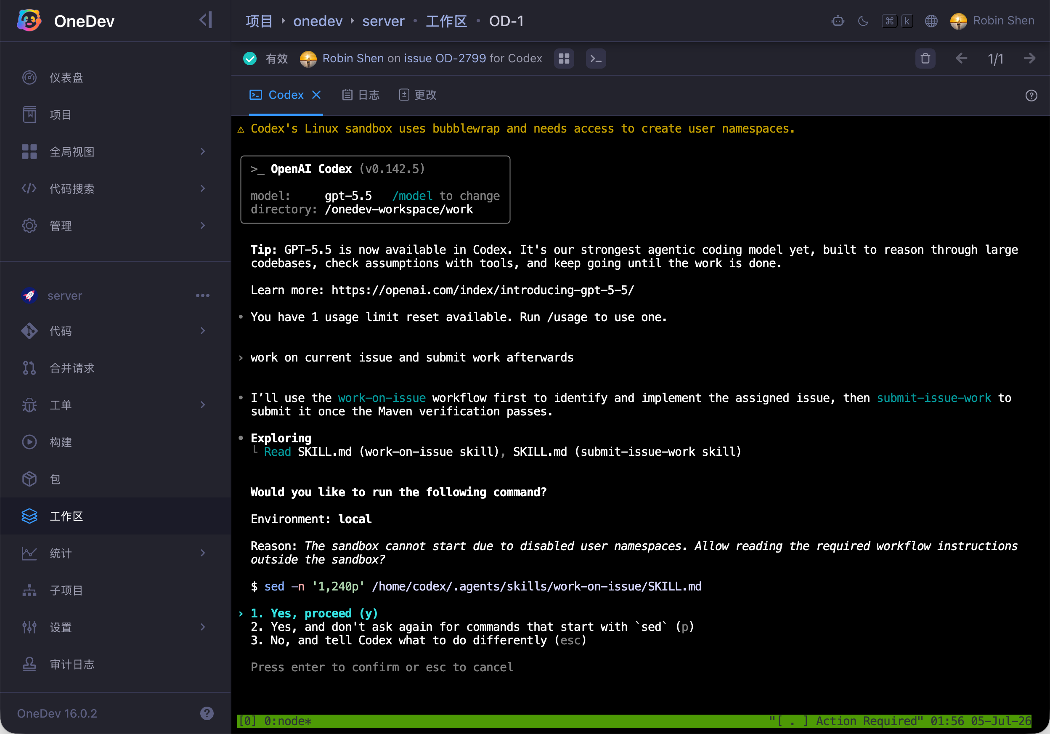
Task: Click the 代码搜索 code brackets icon
Action: (29, 189)
